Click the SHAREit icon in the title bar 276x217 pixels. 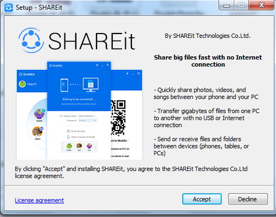coord(9,8)
